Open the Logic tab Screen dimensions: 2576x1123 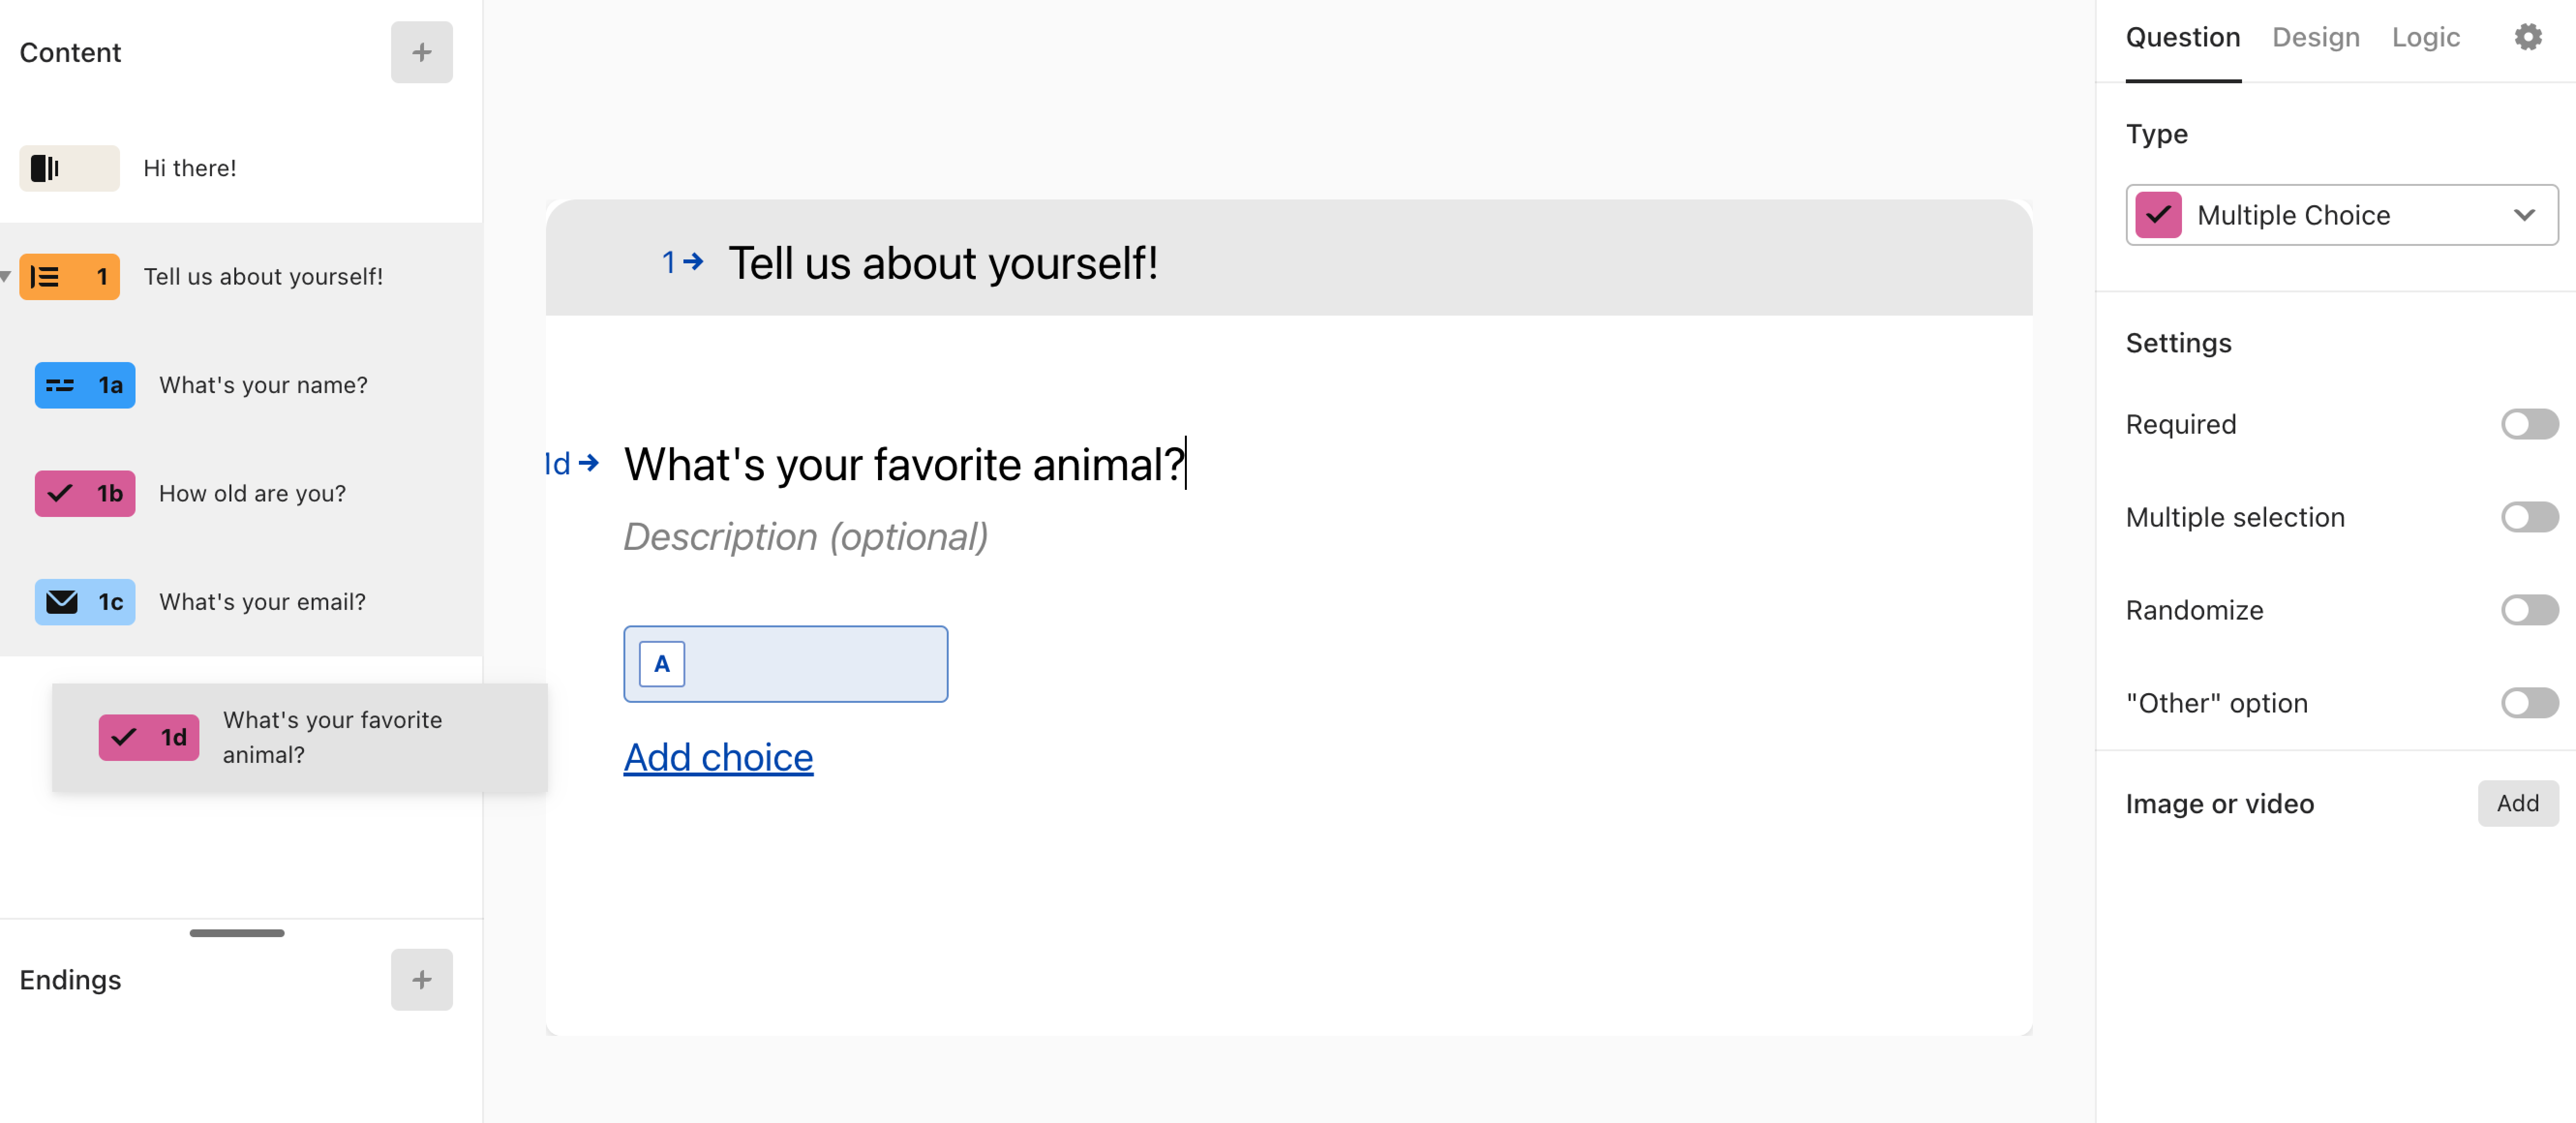[2425, 37]
